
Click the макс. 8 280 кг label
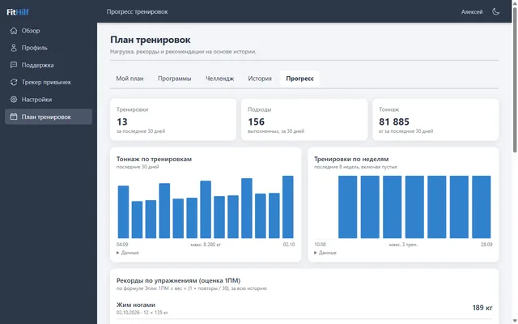coord(206,245)
